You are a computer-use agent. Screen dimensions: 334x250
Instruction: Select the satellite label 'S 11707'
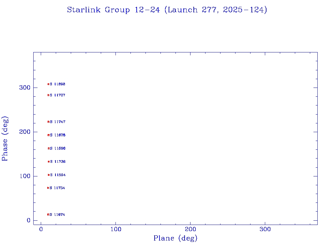(57, 95)
